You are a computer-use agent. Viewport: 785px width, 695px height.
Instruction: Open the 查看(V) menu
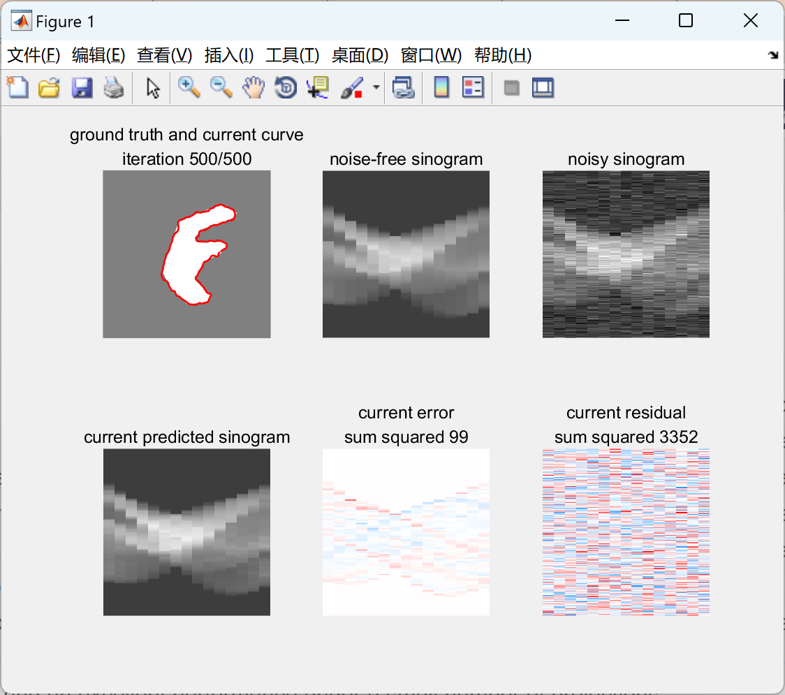[x=164, y=55]
